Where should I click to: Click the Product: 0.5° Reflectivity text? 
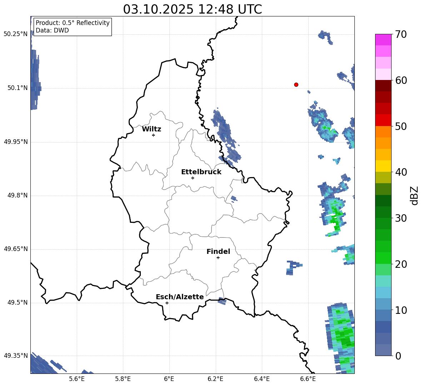(73, 22)
